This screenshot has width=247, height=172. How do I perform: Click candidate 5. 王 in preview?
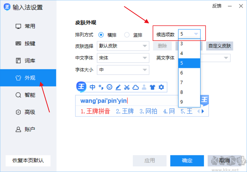tap(186, 111)
